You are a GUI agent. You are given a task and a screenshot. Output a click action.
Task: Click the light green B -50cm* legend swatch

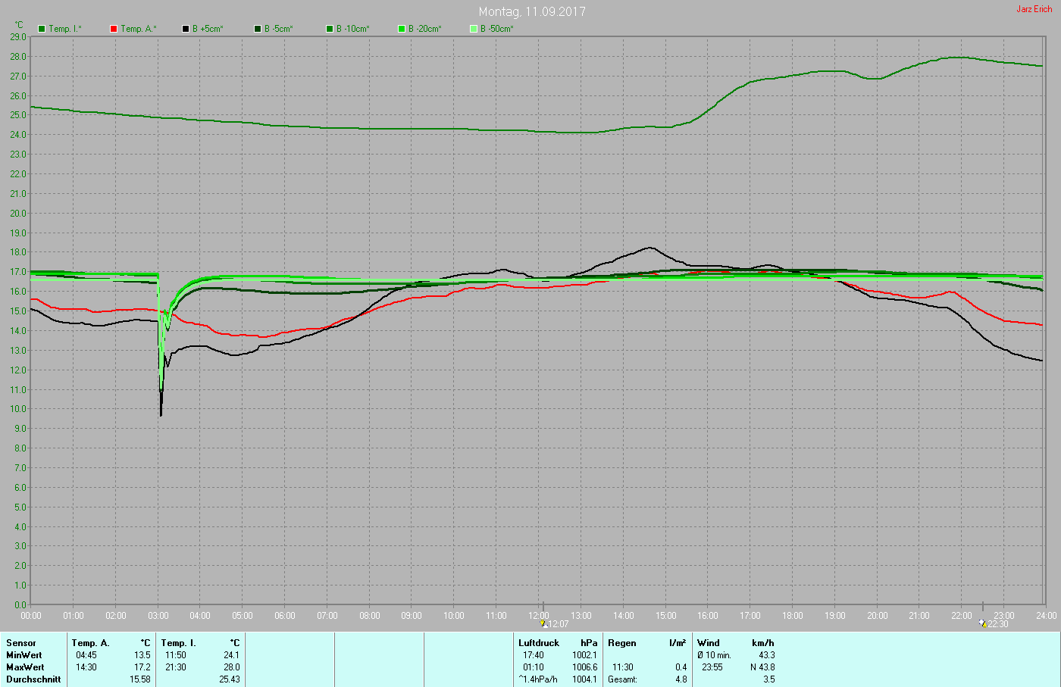click(x=474, y=29)
